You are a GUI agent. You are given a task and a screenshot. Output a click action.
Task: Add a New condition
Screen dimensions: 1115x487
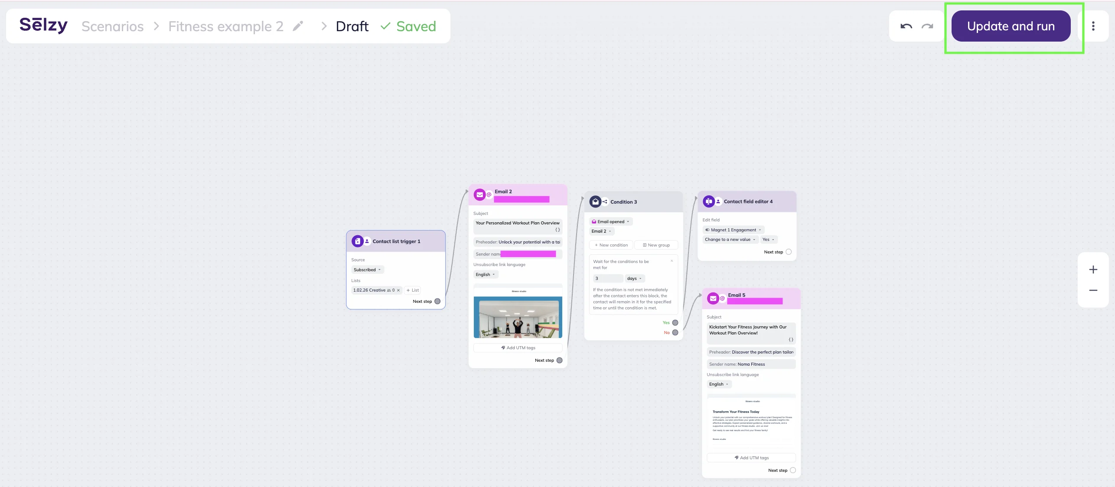tap(611, 245)
